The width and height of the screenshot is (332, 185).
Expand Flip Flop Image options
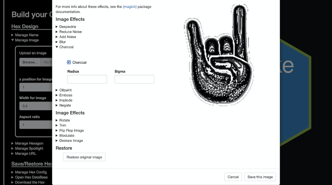(x=71, y=131)
